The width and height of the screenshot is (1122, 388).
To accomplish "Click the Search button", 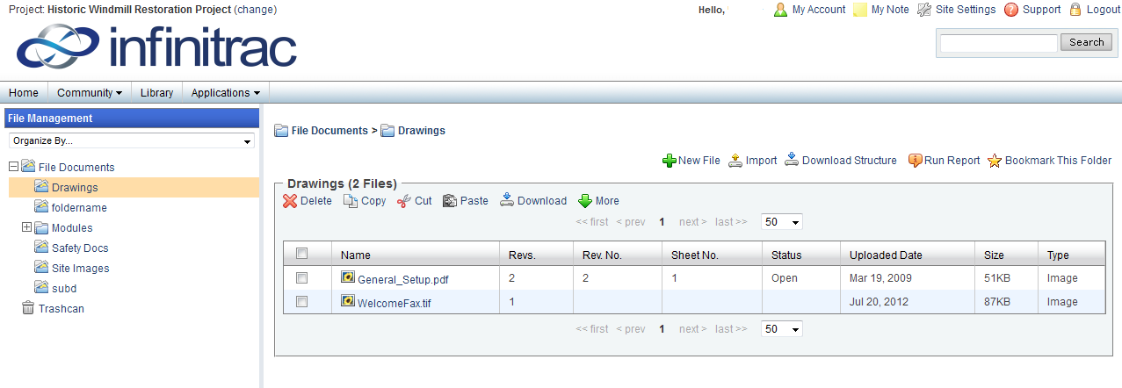I will 1087,42.
